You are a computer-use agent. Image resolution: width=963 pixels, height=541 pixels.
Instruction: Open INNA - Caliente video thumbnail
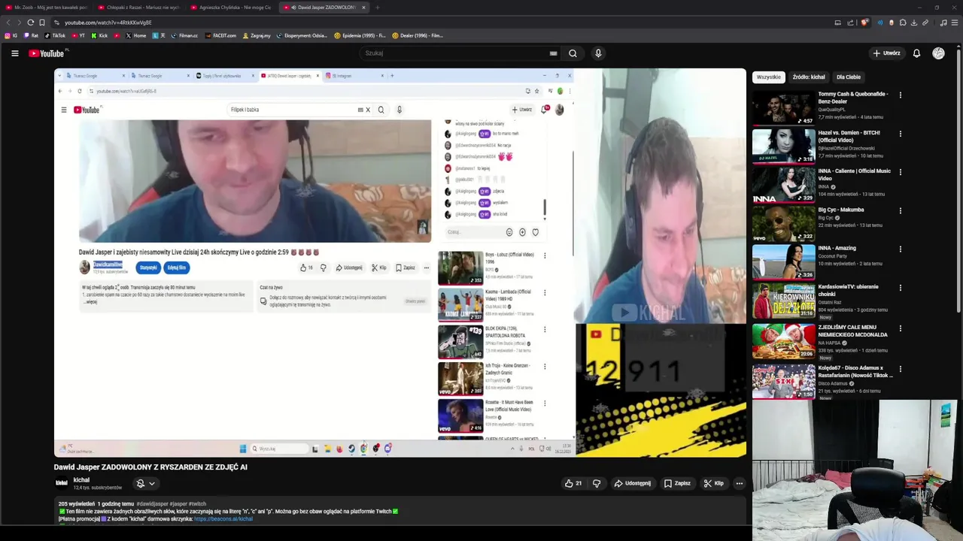tap(783, 184)
